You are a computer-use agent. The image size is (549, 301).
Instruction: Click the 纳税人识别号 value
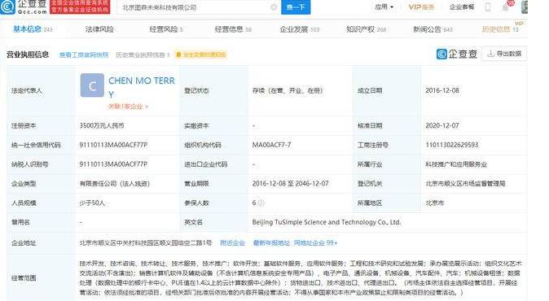[x=113, y=164]
